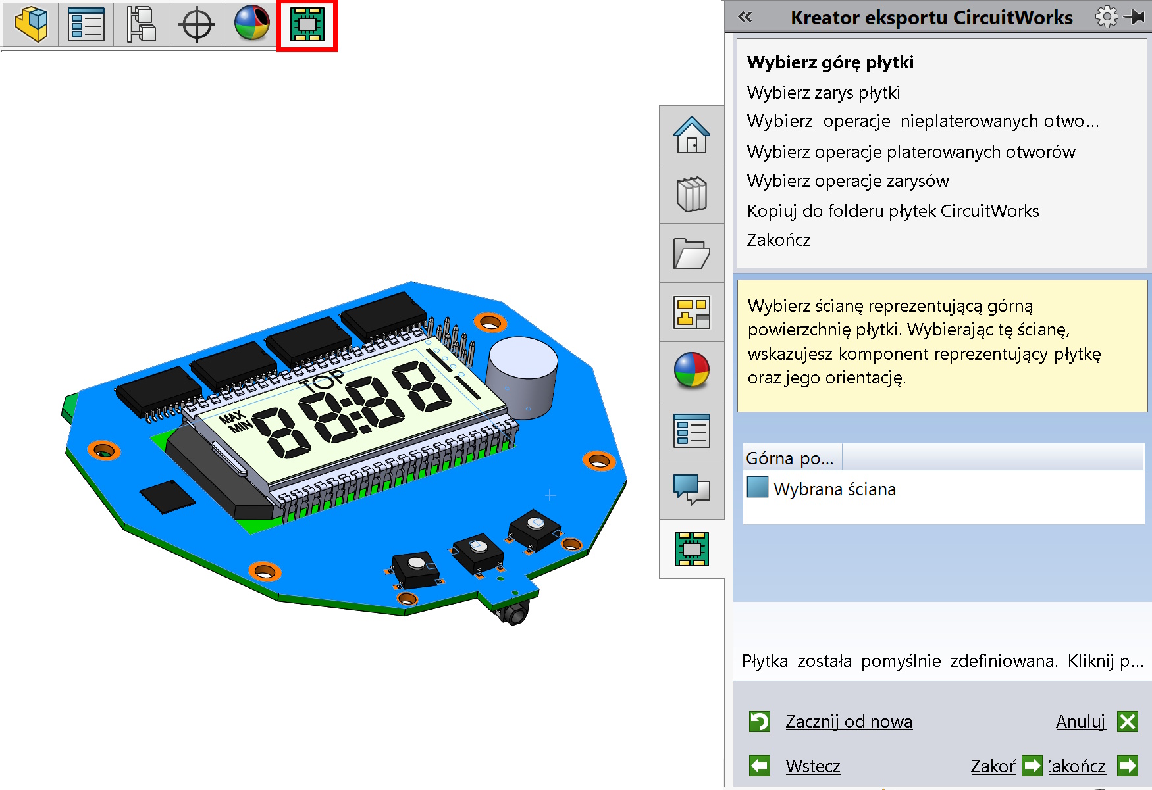Screen dimensions: 1152x790
Task: Click the blue swatch beside 'Wybrana ściana'
Action: pos(758,487)
